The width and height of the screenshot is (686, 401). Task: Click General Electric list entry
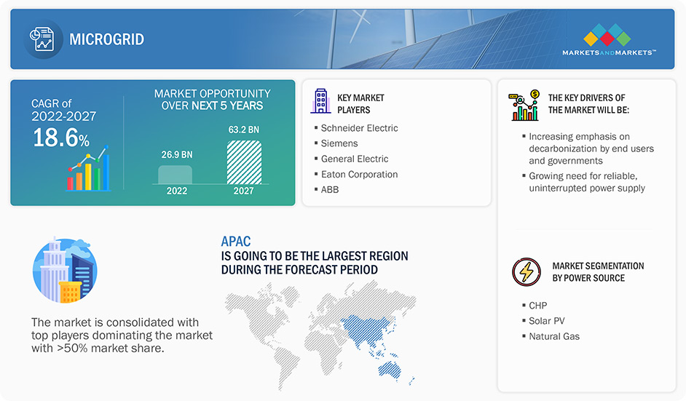click(x=355, y=159)
